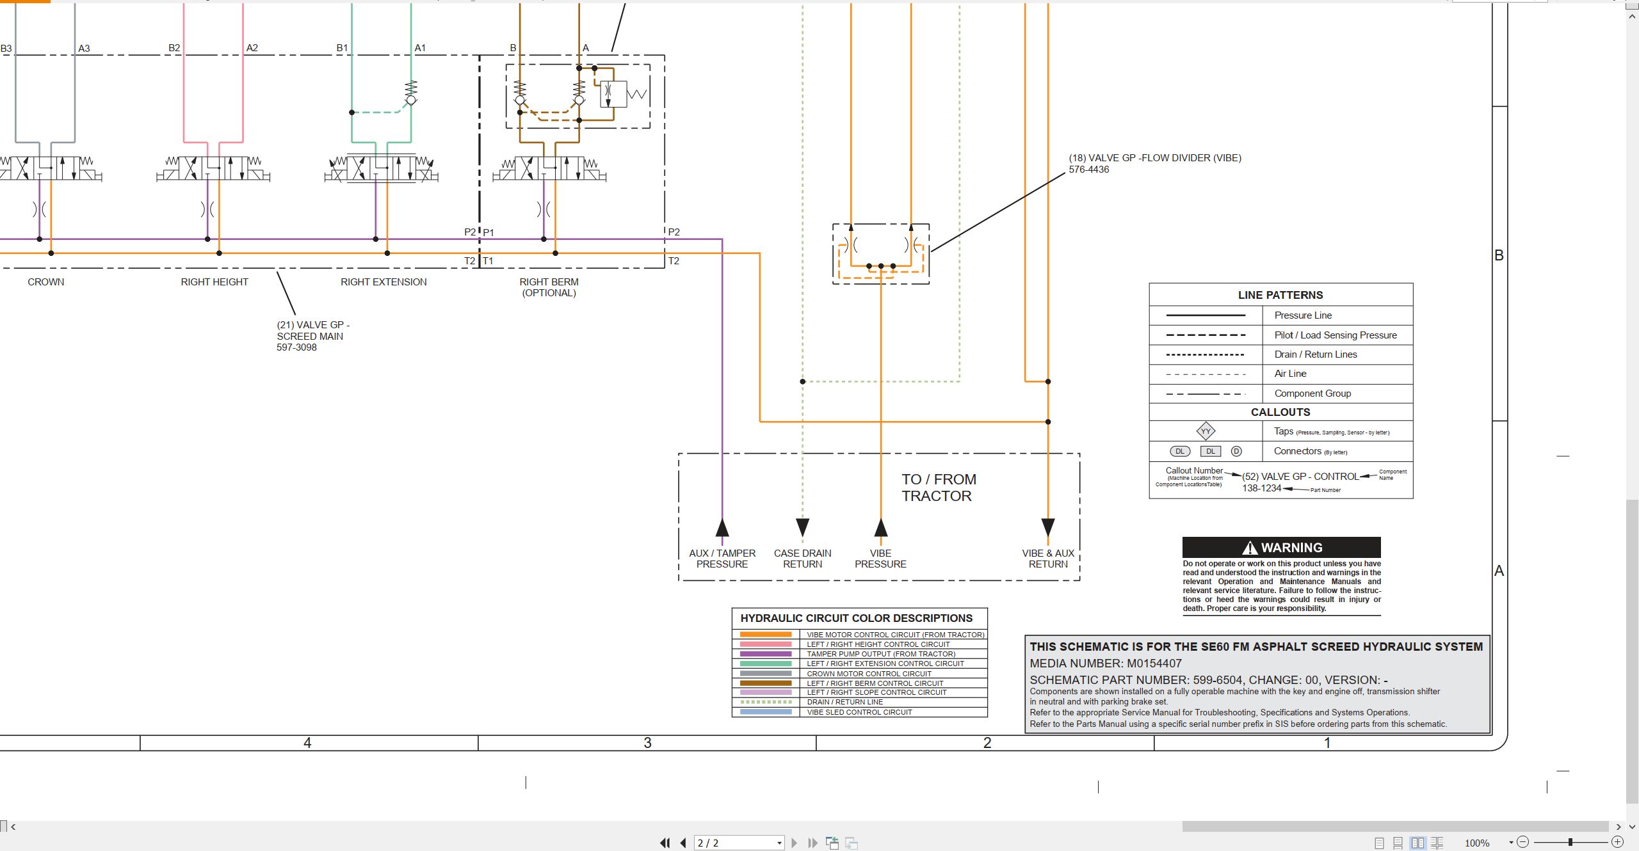This screenshot has height=851, width=1639.
Task: Click the 'MEDIA NUMBER: M0154407' text
Action: [x=1106, y=664]
